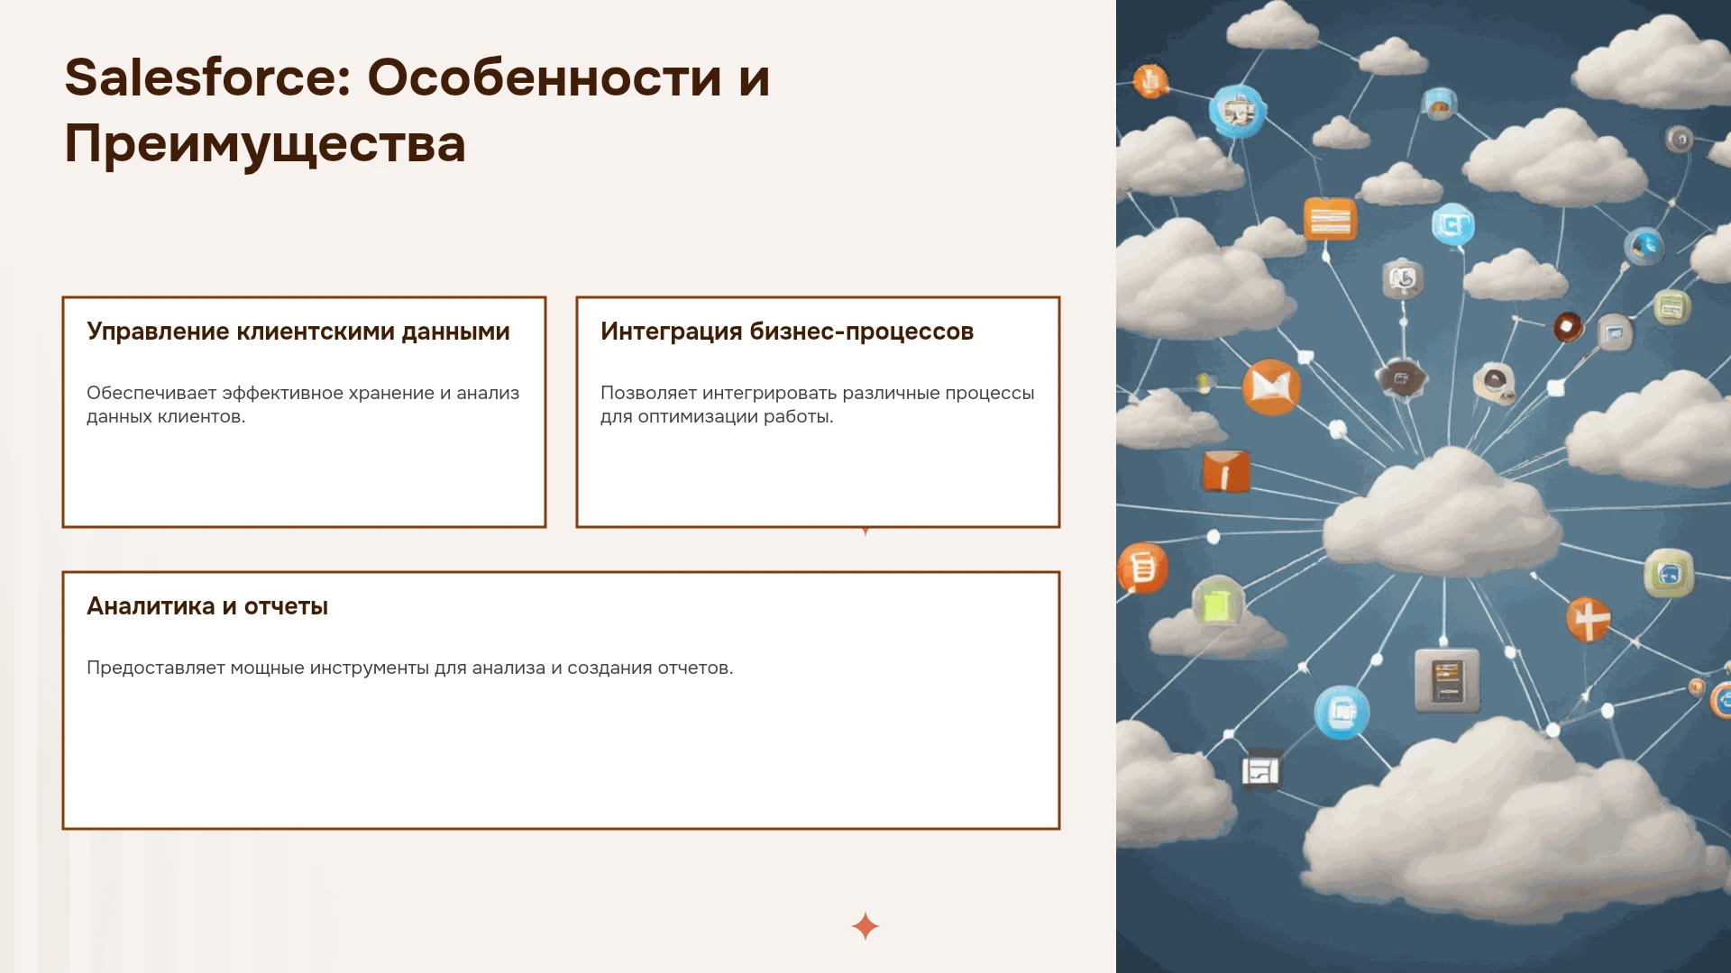This screenshot has height=973, width=1731.
Task: Select the green notepad icon
Action: pyautogui.click(x=1217, y=602)
